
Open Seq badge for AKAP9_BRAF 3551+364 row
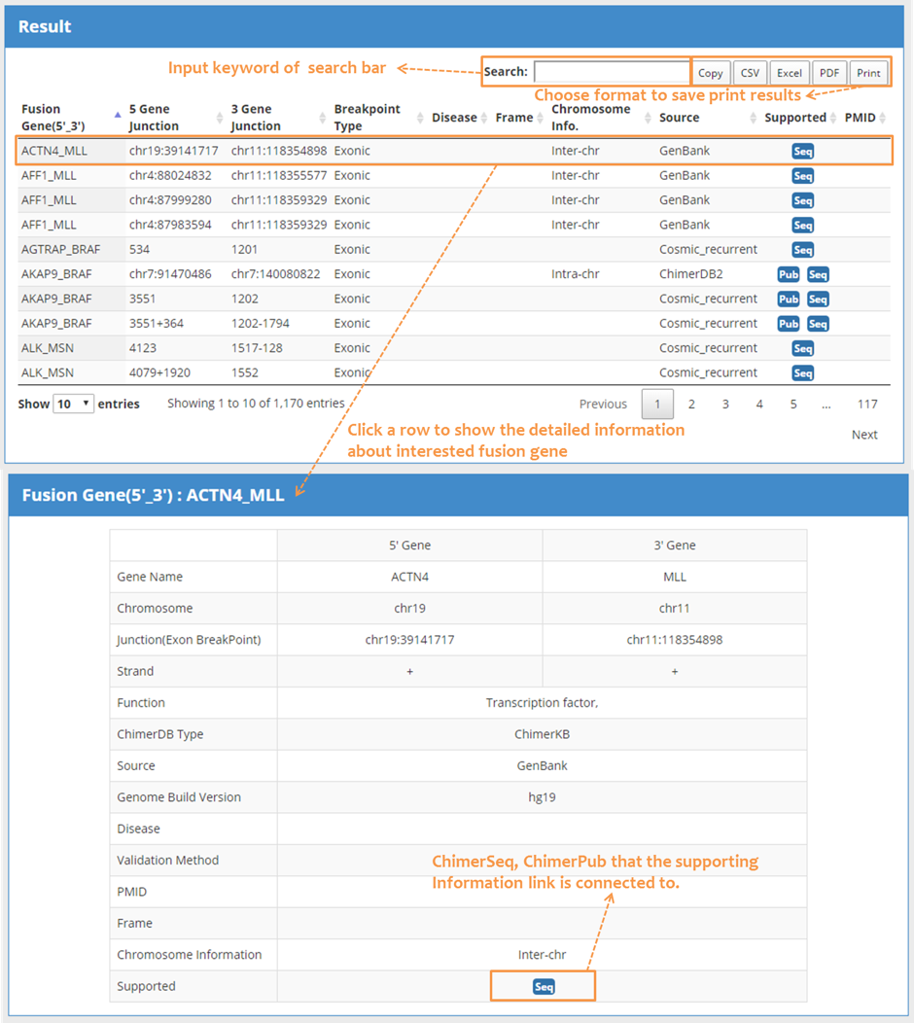818,324
